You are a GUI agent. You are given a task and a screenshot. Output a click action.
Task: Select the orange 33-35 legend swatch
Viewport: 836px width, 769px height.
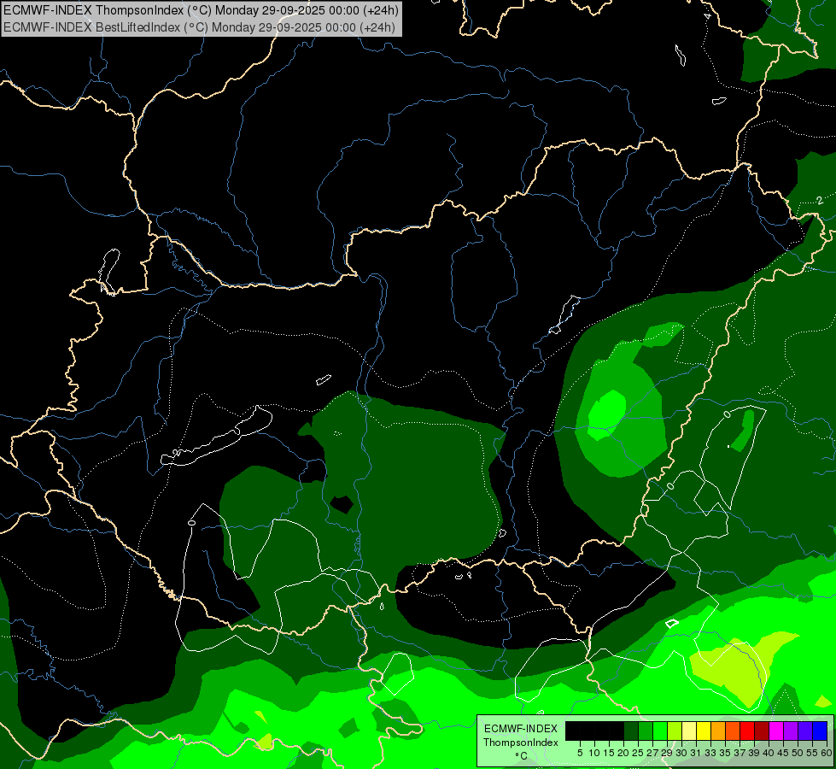718,731
